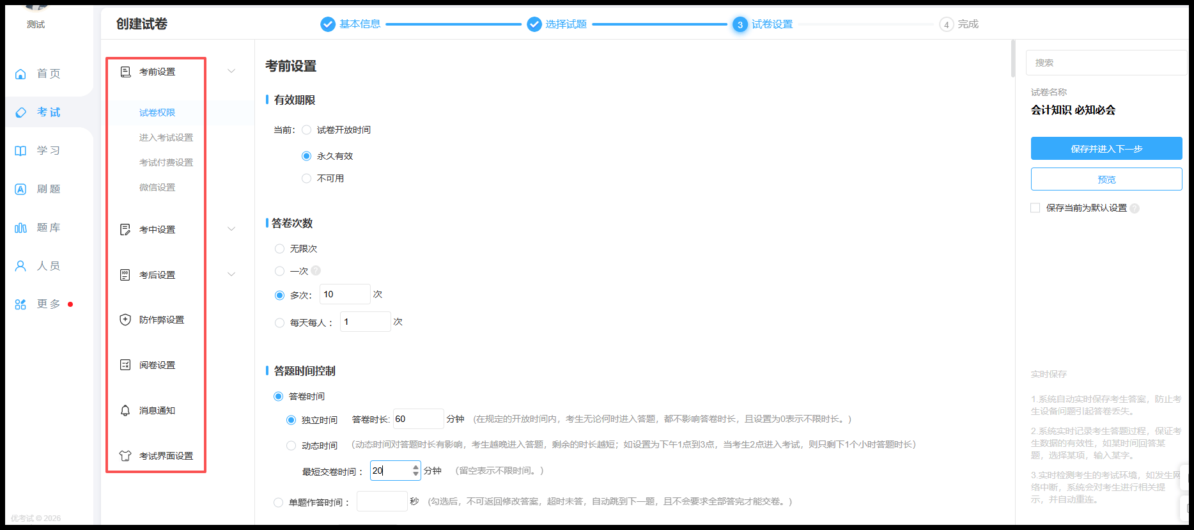Click the 人员 person icon
Viewport: 1194px width, 530px height.
click(x=20, y=266)
